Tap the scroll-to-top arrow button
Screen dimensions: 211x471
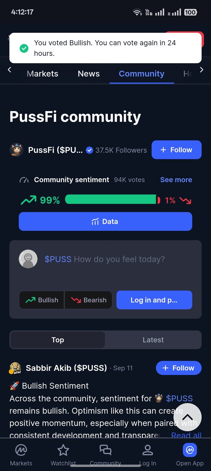click(187, 417)
